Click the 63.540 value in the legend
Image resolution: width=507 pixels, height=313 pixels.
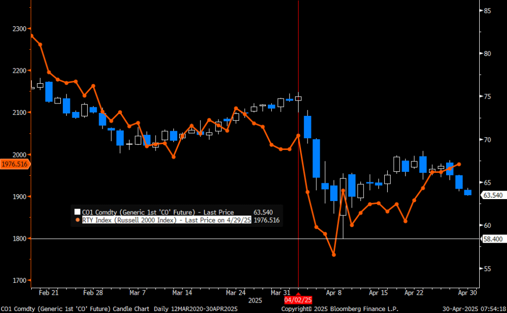click(263, 212)
